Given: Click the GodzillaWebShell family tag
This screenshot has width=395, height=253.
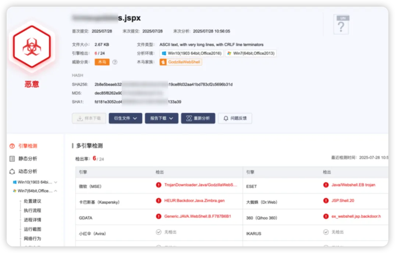Looking at the screenshot, I should tap(181, 62).
